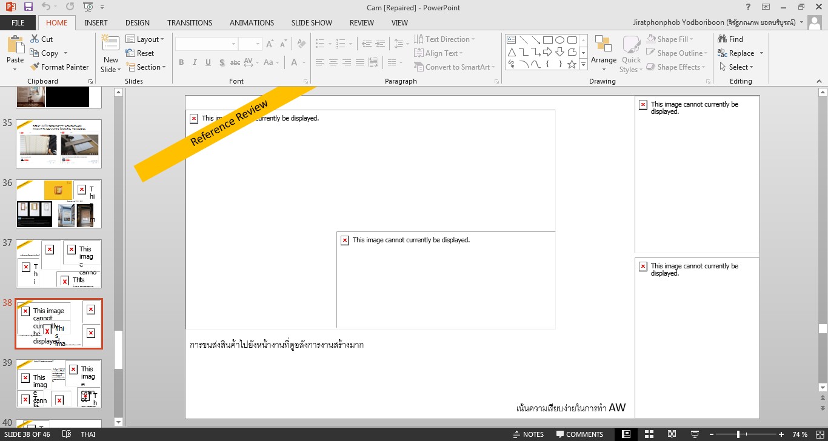The image size is (828, 441).
Task: Open Line Spacing options
Action: tap(401, 44)
